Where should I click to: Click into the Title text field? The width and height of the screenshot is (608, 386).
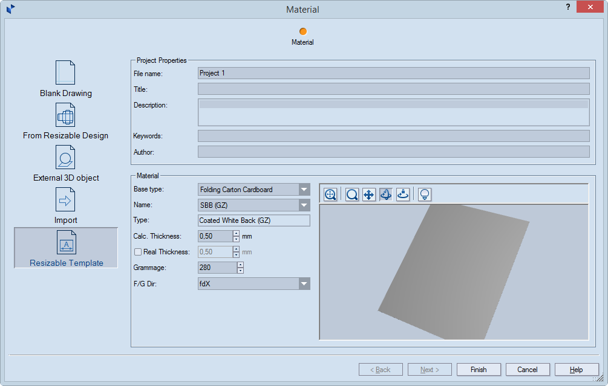(x=393, y=89)
